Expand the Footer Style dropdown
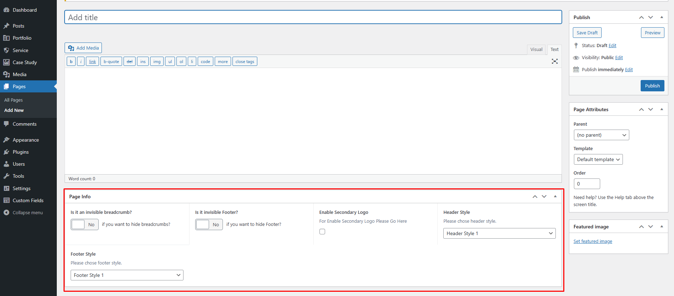674x296 pixels. [127, 275]
